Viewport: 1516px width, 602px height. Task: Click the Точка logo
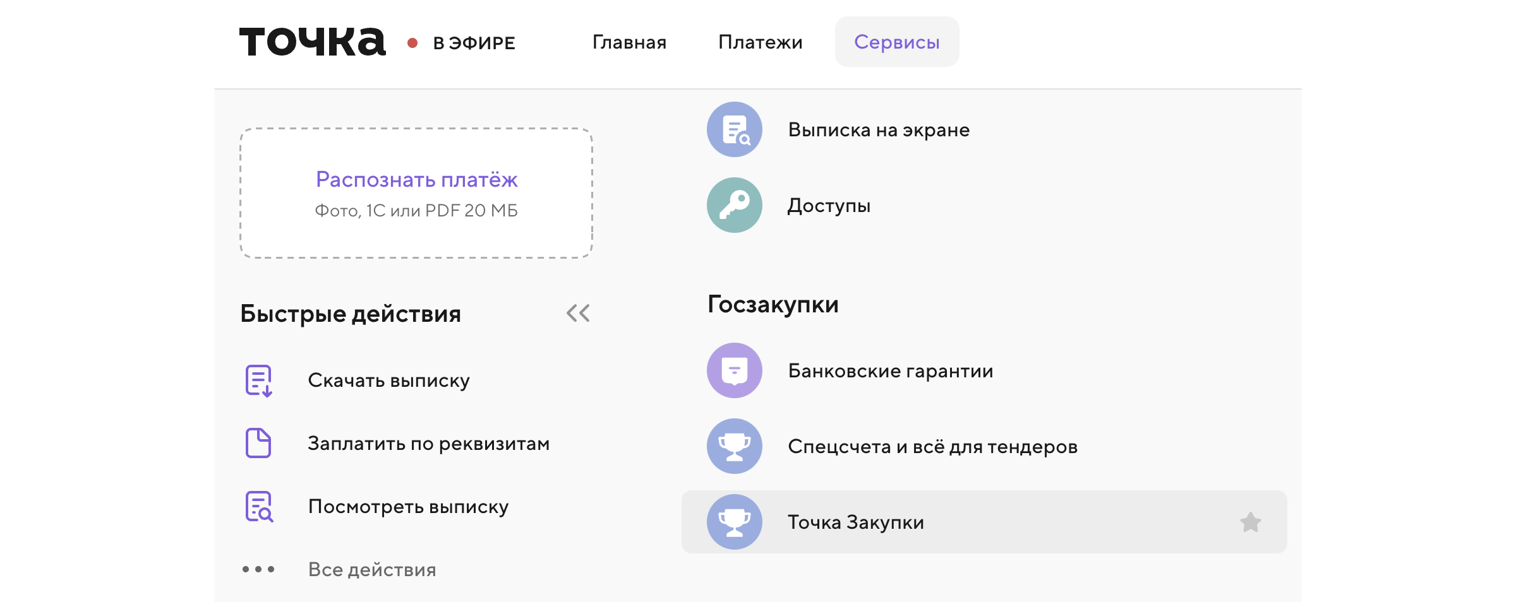312,42
